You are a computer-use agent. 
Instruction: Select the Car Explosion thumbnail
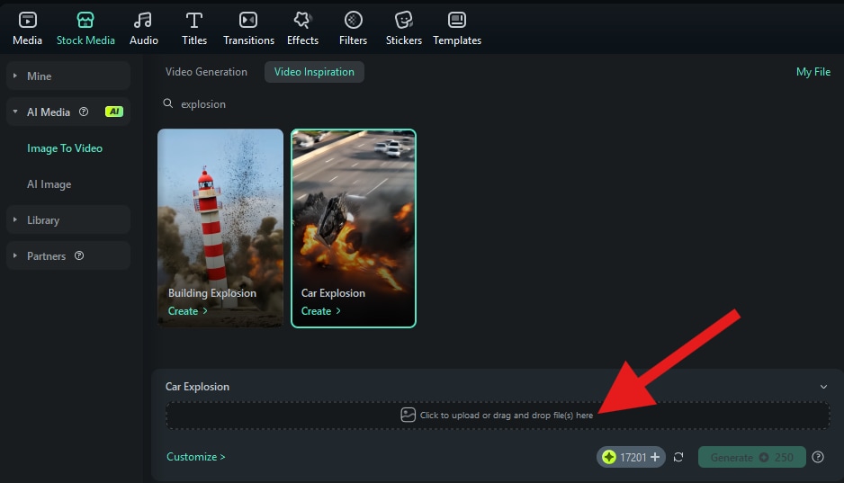(x=354, y=228)
